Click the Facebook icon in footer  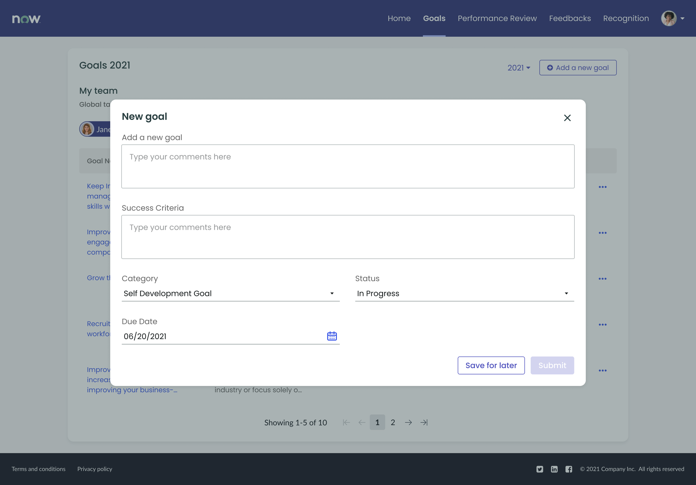point(569,469)
